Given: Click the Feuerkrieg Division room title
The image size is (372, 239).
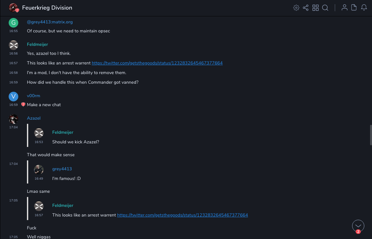Looking at the screenshot, I should click(x=47, y=8).
